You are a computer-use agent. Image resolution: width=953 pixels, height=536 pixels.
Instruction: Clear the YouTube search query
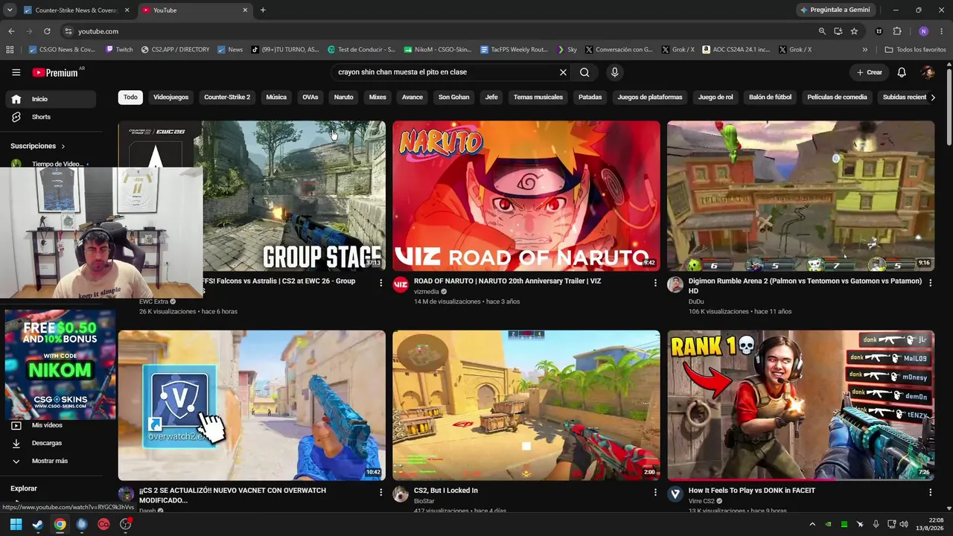[x=563, y=72]
